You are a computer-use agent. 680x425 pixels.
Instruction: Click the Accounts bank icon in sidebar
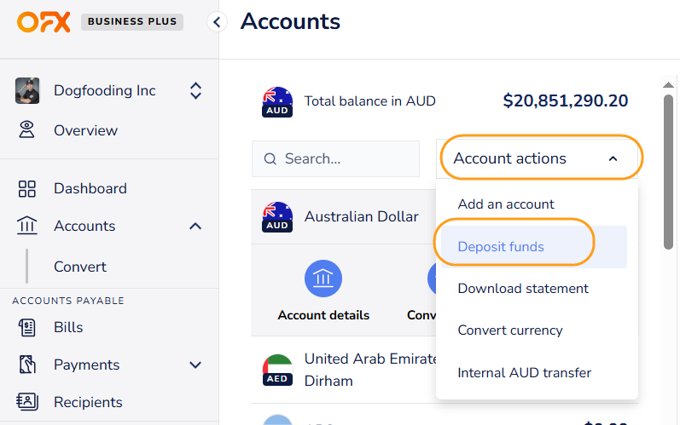(27, 226)
